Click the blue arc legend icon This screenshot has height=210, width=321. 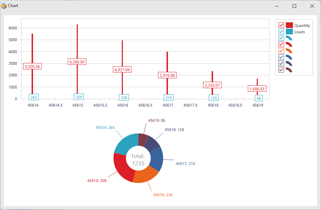(x=289, y=57)
